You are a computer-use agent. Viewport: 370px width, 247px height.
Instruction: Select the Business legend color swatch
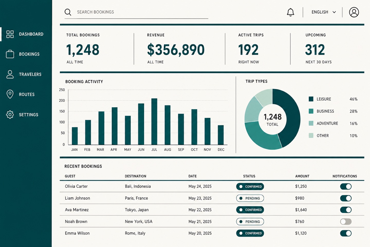click(x=311, y=111)
